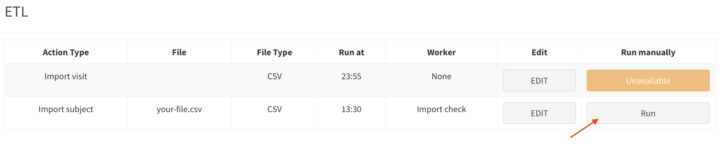Viewport: 720px width, 152px height.
Task: Click the Action Type column header
Action: point(66,52)
